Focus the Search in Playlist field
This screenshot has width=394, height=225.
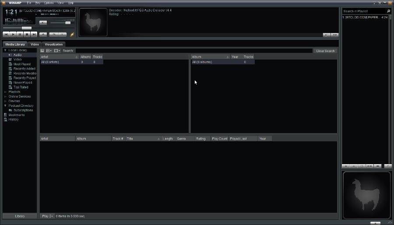click(x=364, y=11)
